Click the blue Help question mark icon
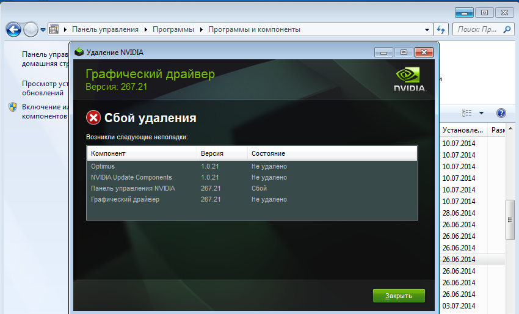The width and height of the screenshot is (519, 314). [501, 113]
